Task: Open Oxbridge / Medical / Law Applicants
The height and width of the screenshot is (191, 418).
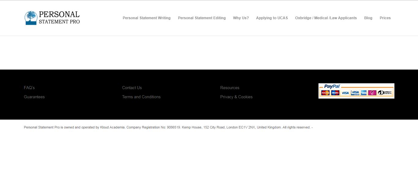Action: point(326,18)
